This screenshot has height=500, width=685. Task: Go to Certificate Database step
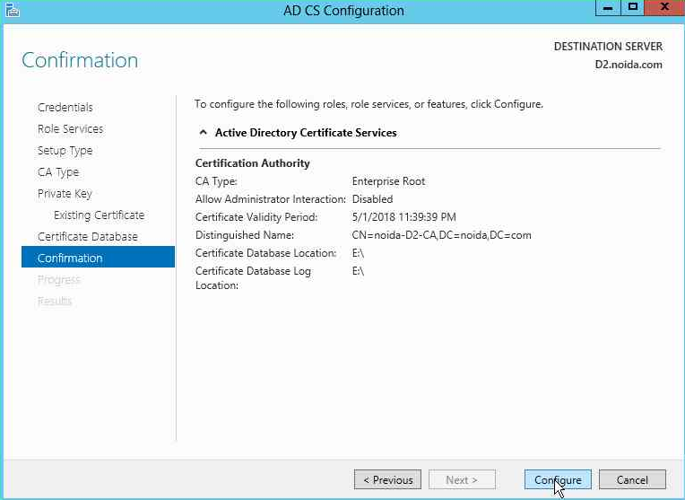(x=88, y=237)
